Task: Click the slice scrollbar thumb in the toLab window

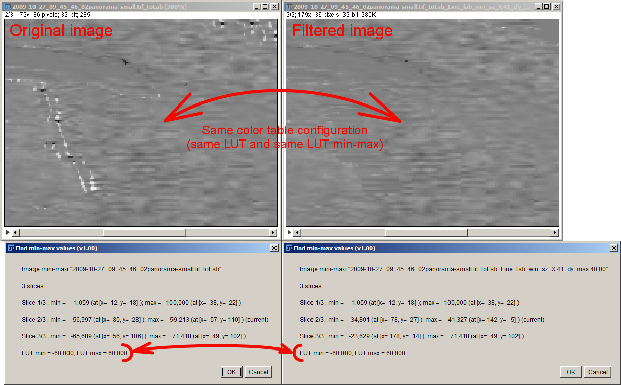Action: pos(145,232)
